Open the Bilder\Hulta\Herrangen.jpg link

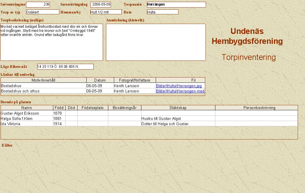tap(179, 86)
